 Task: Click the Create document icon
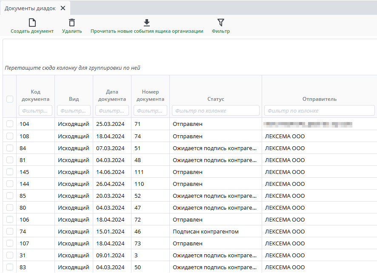click(x=32, y=23)
